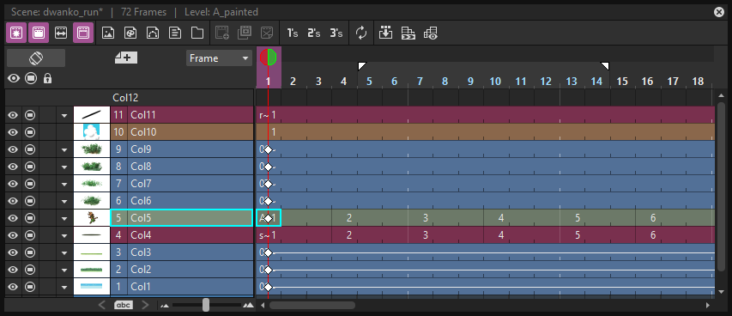Toggle the header camstand circle for all columns

coord(31,78)
